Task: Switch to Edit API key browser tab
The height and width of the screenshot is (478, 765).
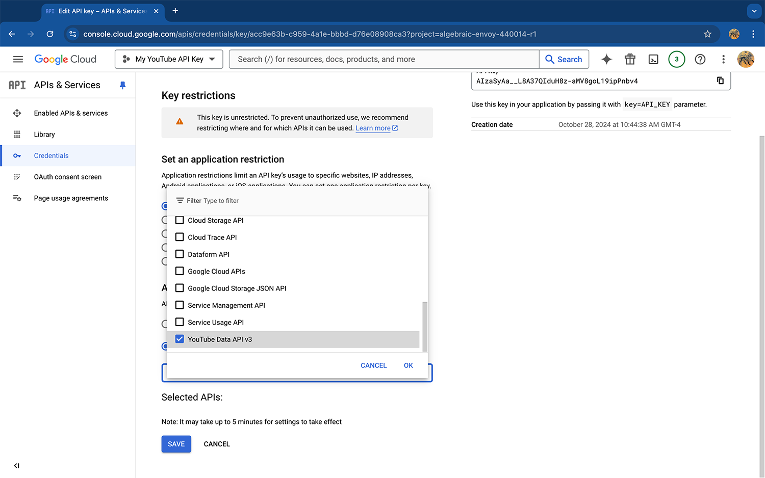Action: [x=102, y=11]
